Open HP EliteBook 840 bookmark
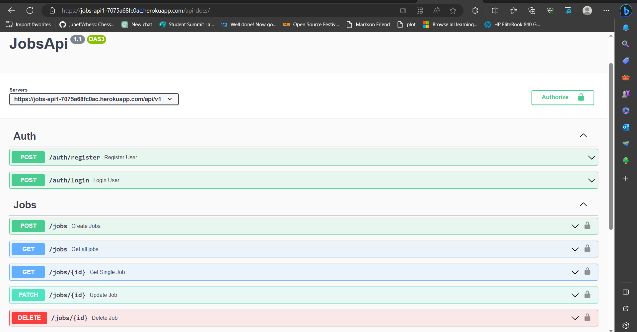Screen dimensions: 637x332 pos(512,25)
